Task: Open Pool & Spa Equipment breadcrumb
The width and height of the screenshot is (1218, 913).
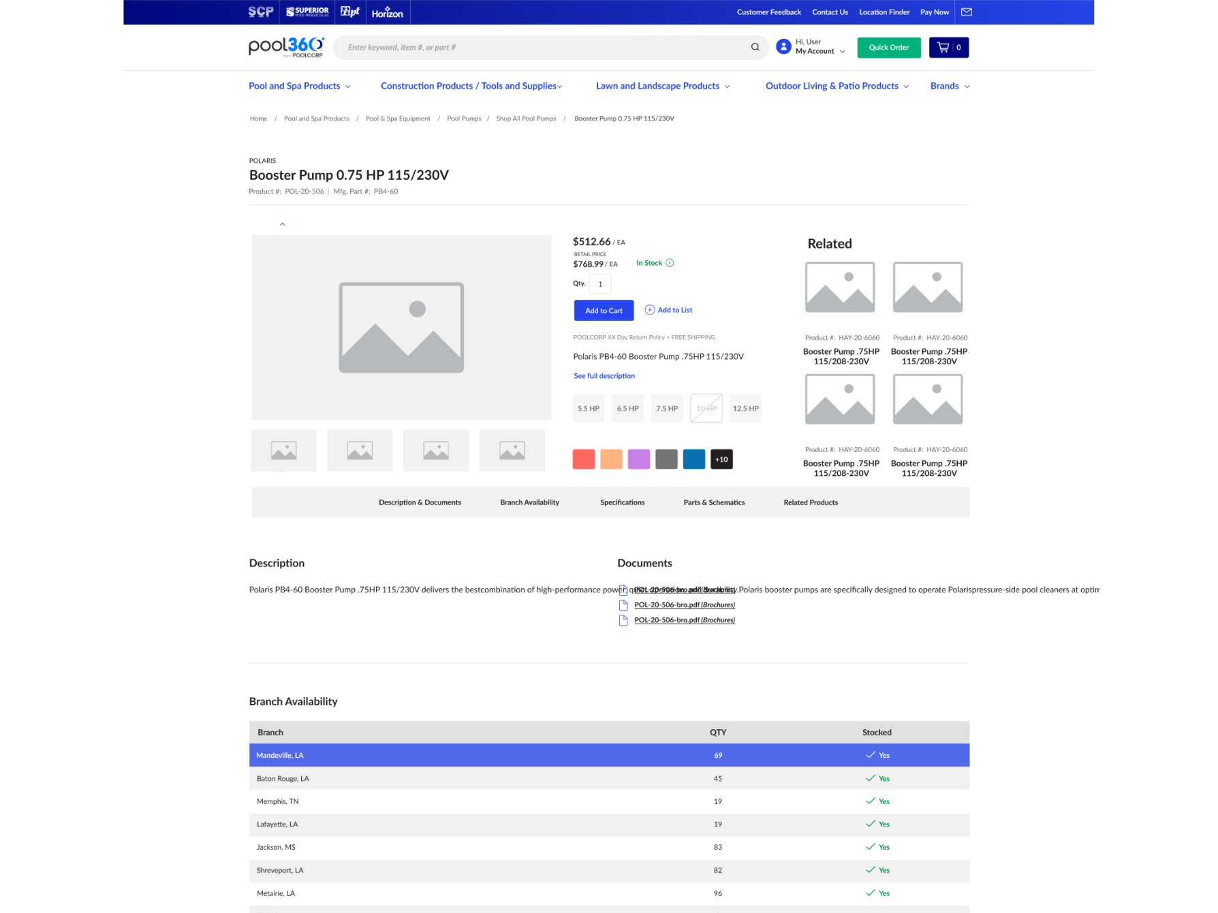Action: 398,118
